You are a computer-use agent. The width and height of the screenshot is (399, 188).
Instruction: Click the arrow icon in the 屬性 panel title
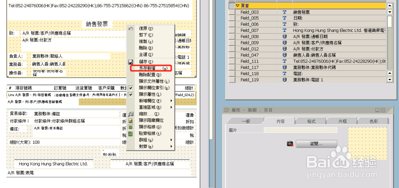(x=227, y=110)
